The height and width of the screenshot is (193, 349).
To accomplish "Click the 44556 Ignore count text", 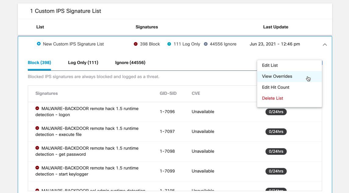I will point(223,44).
